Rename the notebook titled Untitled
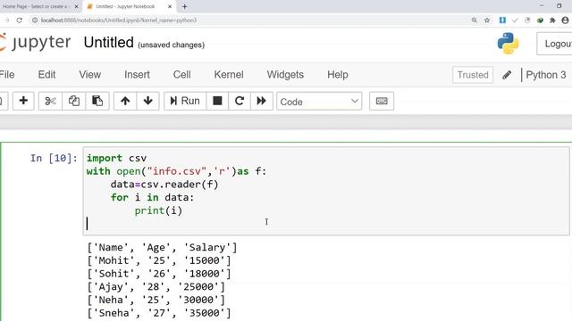This screenshot has width=572, height=321. 109,43
